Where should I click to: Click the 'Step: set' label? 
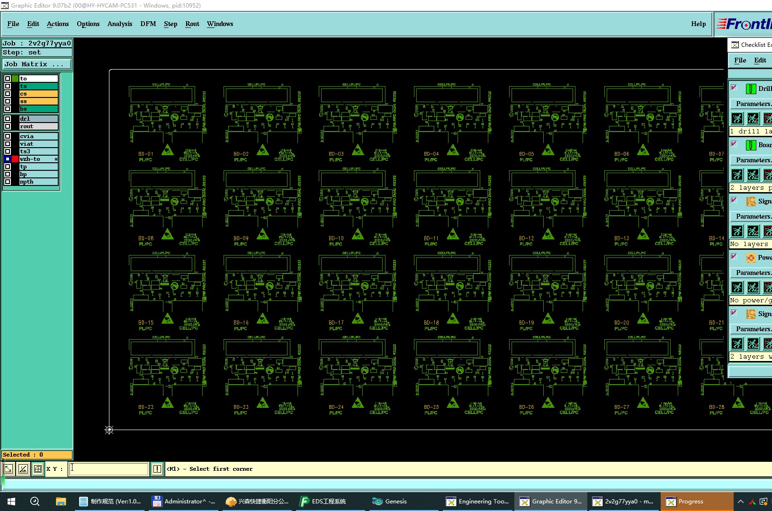tap(37, 53)
